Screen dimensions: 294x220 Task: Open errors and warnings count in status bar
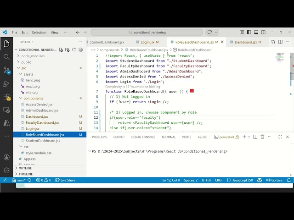(x=44, y=180)
